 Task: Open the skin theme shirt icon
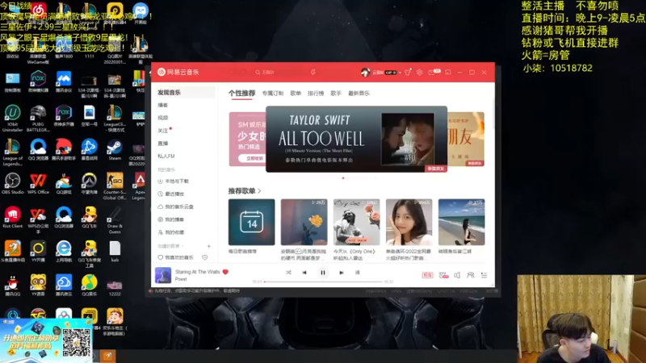[x=408, y=72]
